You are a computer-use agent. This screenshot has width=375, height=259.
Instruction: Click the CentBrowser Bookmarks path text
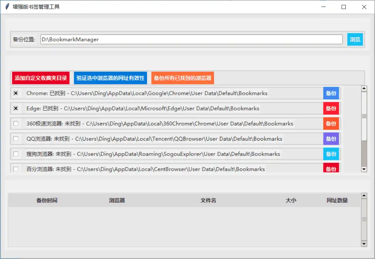pyautogui.click(x=171, y=169)
